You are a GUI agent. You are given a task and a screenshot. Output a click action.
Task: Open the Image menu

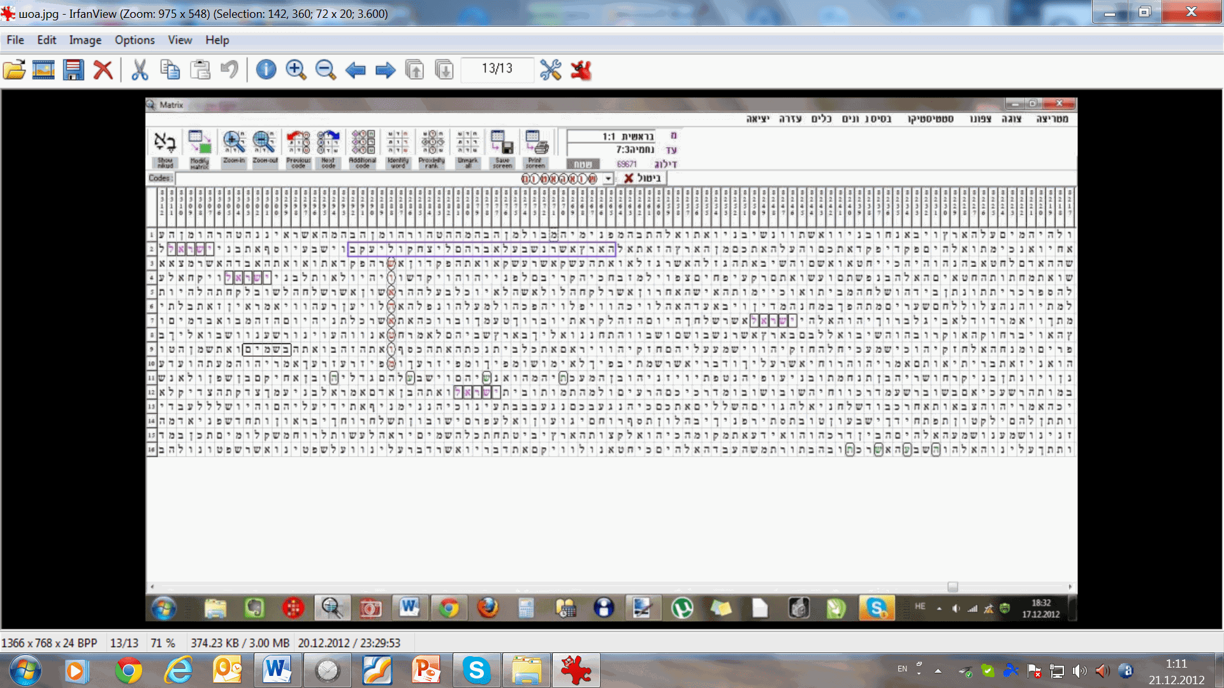pos(85,40)
